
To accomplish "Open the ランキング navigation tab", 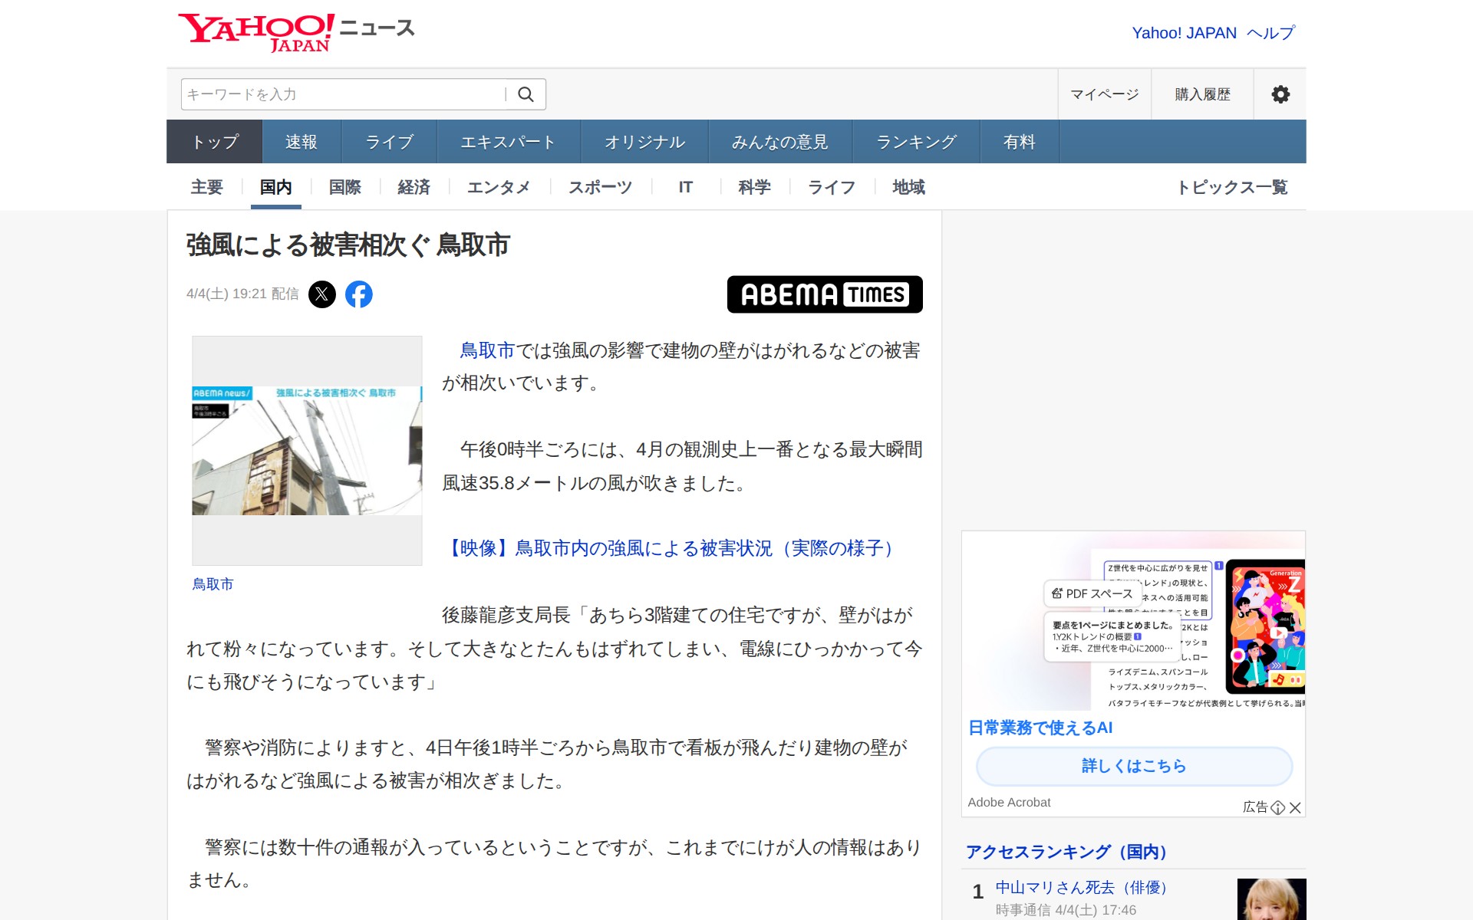I will pyautogui.click(x=916, y=141).
